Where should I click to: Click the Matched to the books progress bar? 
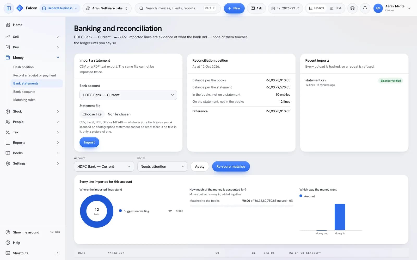point(241,206)
